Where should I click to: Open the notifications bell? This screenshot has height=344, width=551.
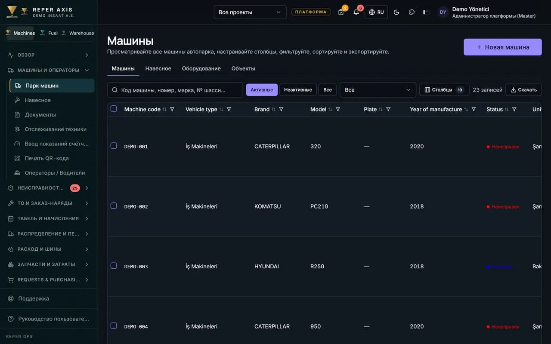(x=356, y=12)
